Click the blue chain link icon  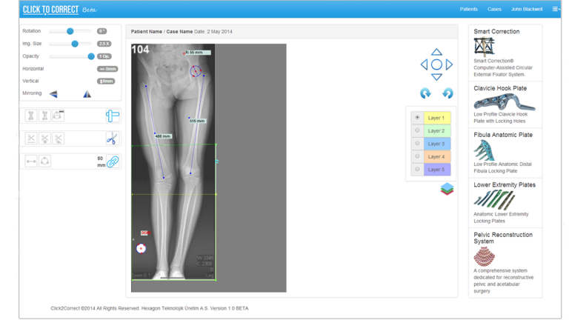pos(113,161)
